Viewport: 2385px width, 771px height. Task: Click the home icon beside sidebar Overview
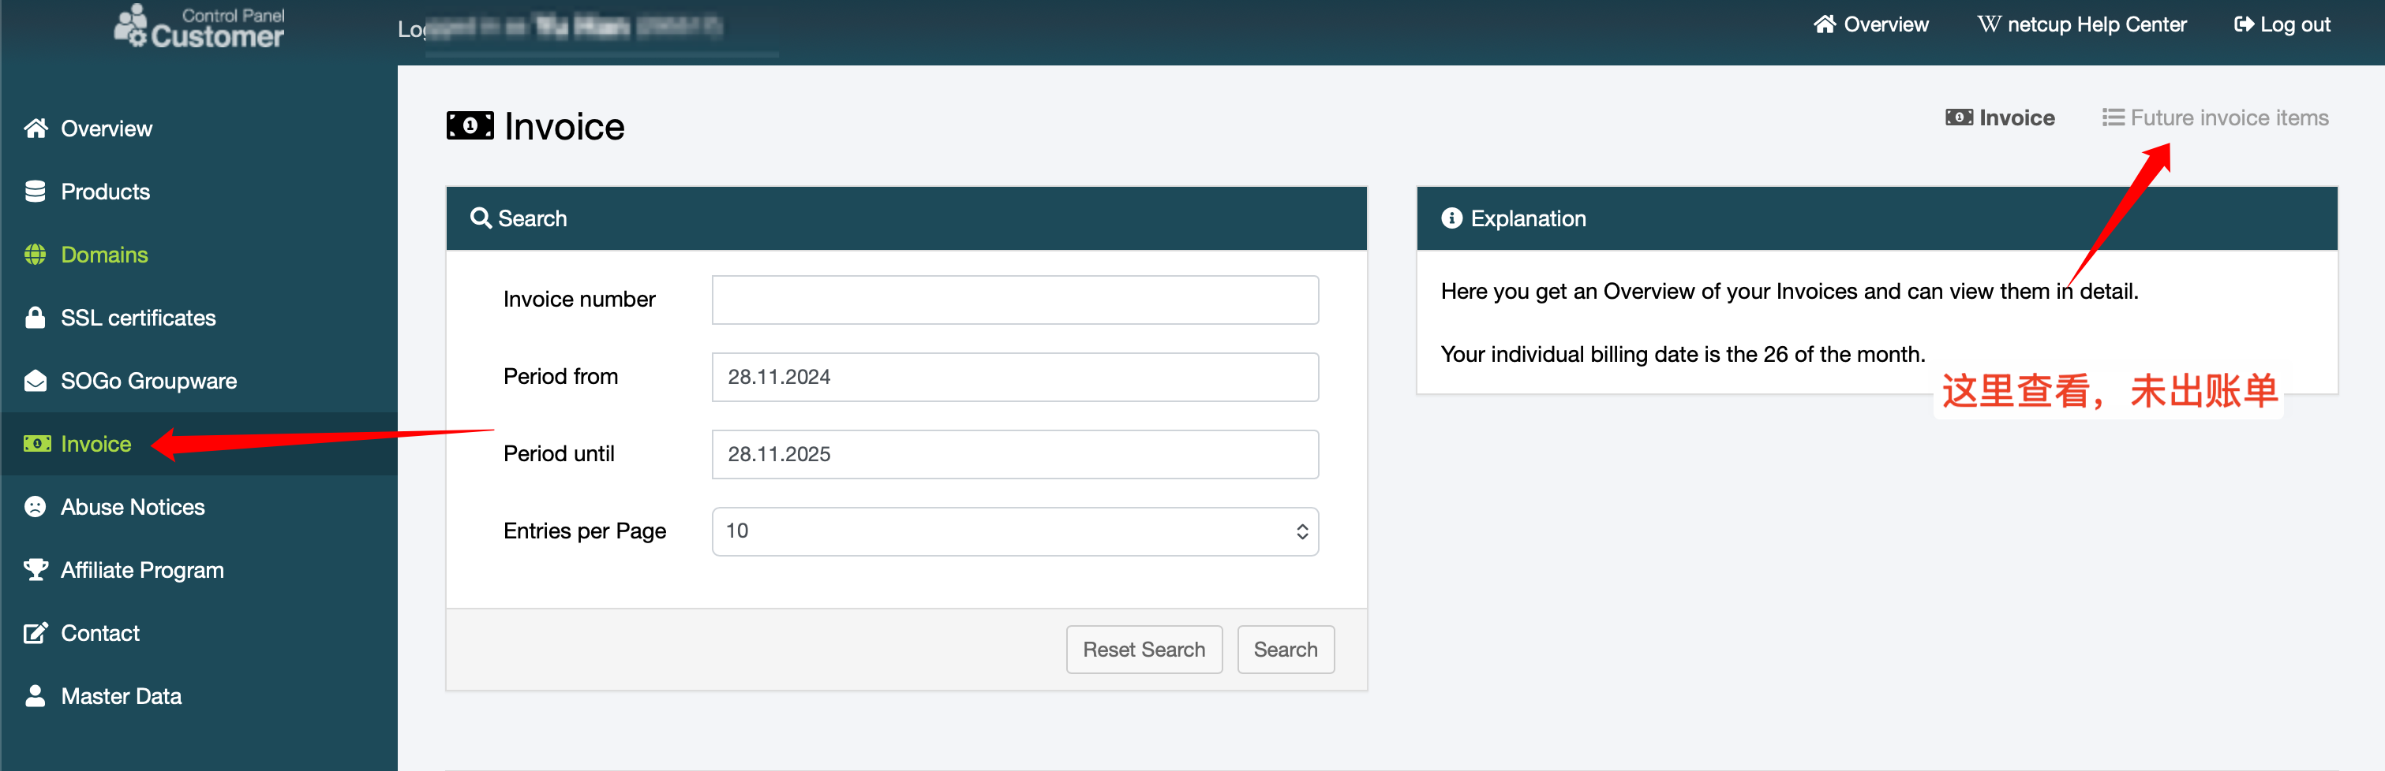36,128
